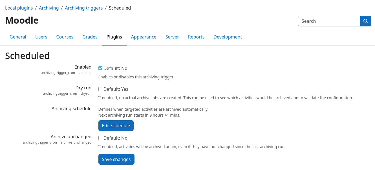
Task: Switch to the Appearance tab
Action: pos(144,37)
